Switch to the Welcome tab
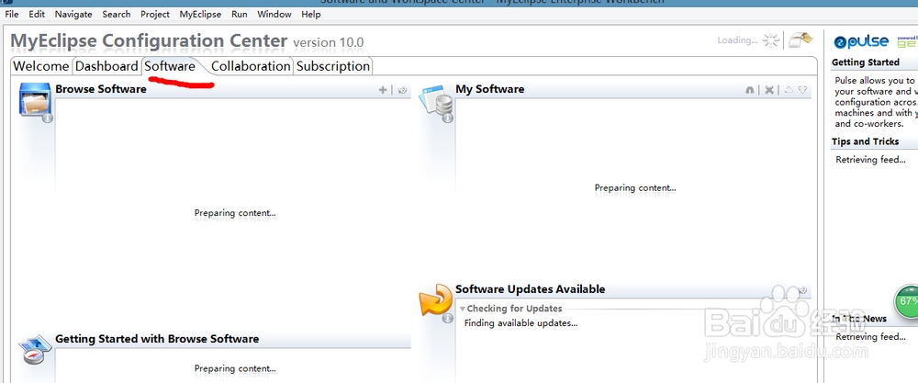This screenshot has width=918, height=383. [x=41, y=66]
